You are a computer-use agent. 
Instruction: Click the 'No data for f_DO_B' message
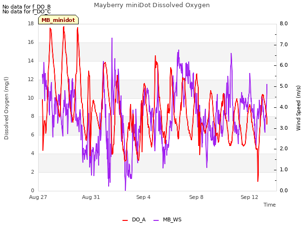point(27,7)
